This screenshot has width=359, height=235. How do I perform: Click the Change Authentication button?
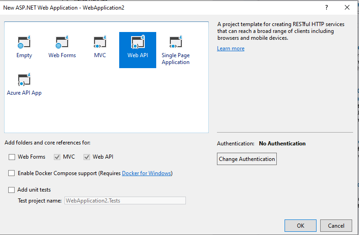247,159
